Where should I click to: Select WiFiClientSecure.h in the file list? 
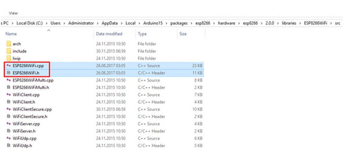[30, 116]
